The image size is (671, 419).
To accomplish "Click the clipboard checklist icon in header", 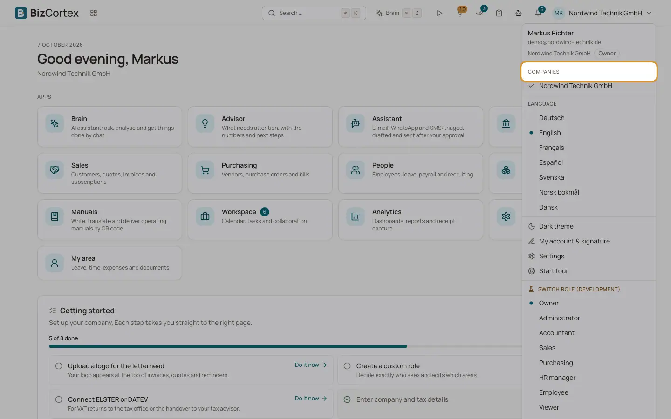I will point(499,13).
